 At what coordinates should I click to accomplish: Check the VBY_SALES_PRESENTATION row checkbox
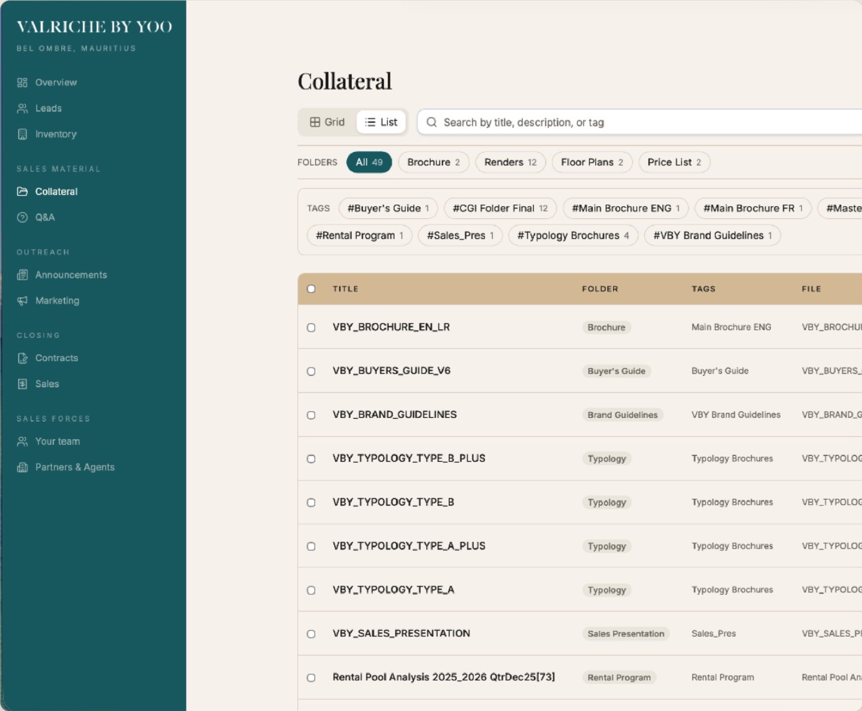311,634
